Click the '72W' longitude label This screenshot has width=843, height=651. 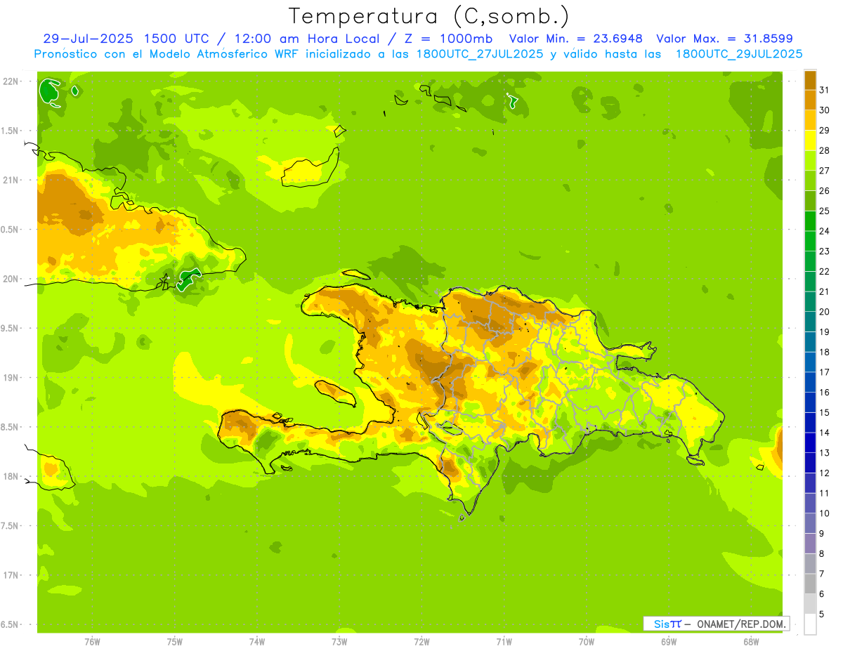[421, 641]
